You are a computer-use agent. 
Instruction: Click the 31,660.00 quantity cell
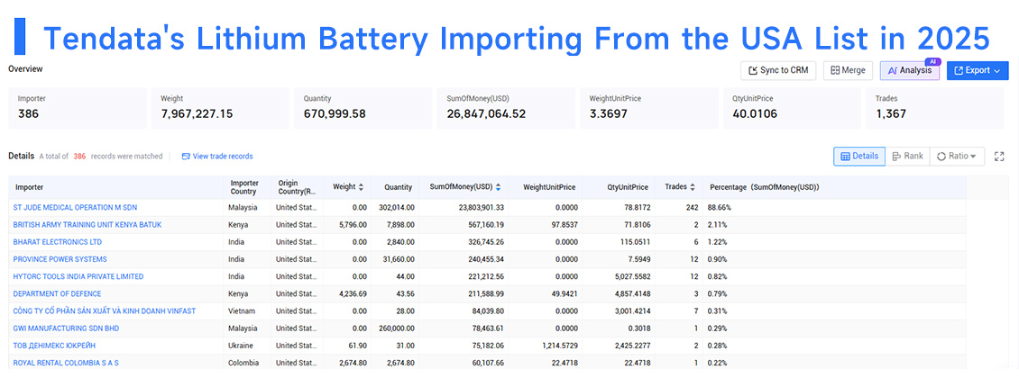tap(399, 259)
